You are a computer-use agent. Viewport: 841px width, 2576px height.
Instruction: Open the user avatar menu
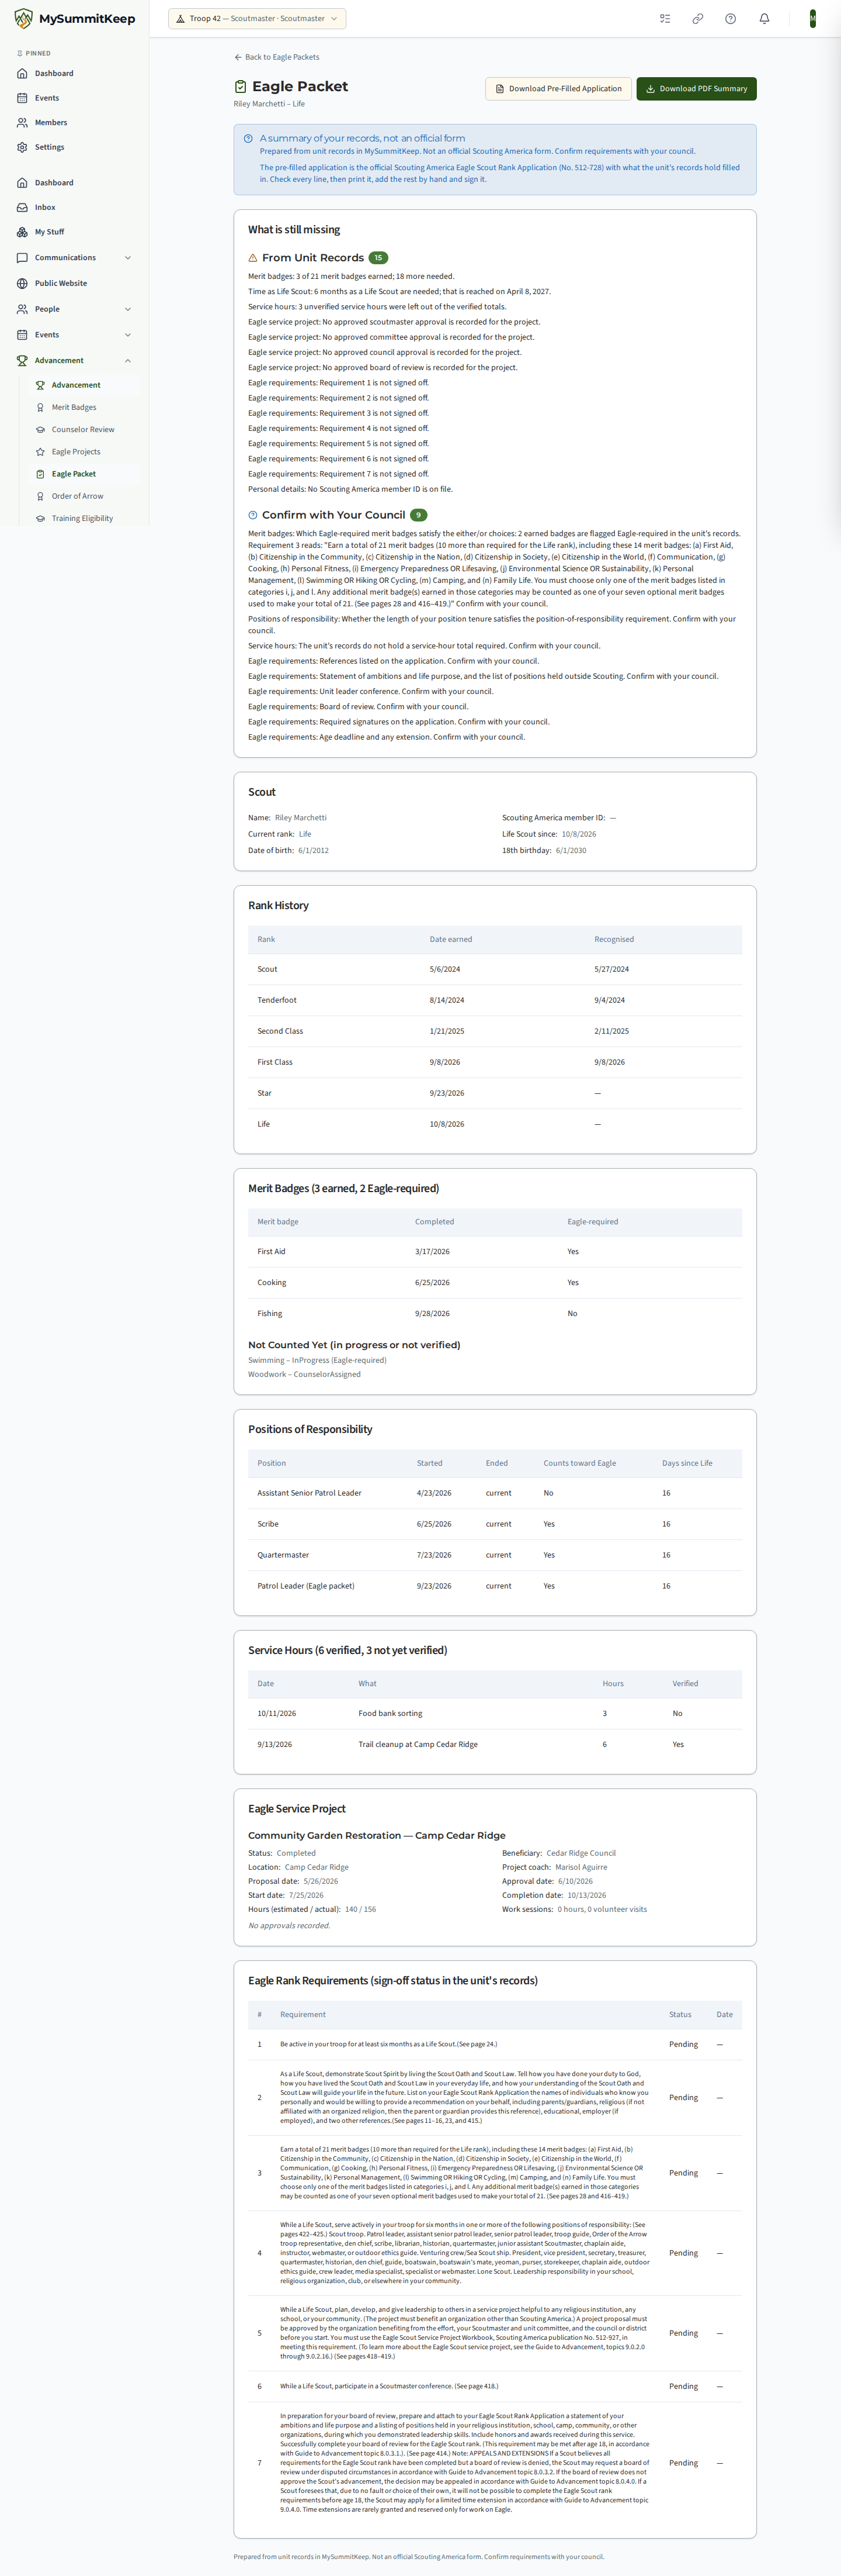click(813, 18)
